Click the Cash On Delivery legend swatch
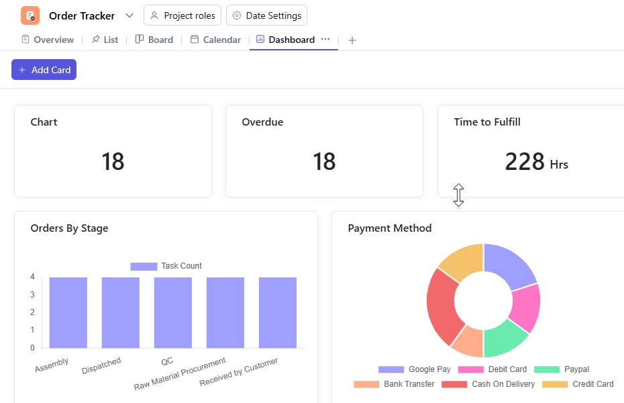This screenshot has width=624, height=403. [x=454, y=384]
